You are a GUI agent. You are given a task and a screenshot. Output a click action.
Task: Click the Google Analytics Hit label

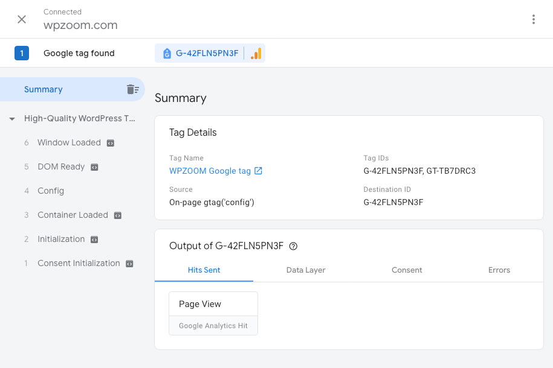pyautogui.click(x=213, y=326)
